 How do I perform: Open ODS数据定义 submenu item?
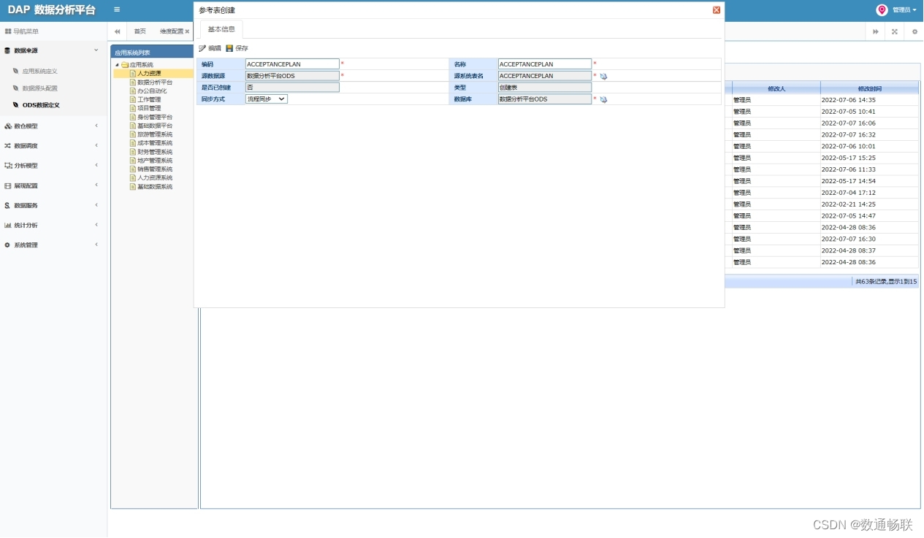pyautogui.click(x=41, y=105)
